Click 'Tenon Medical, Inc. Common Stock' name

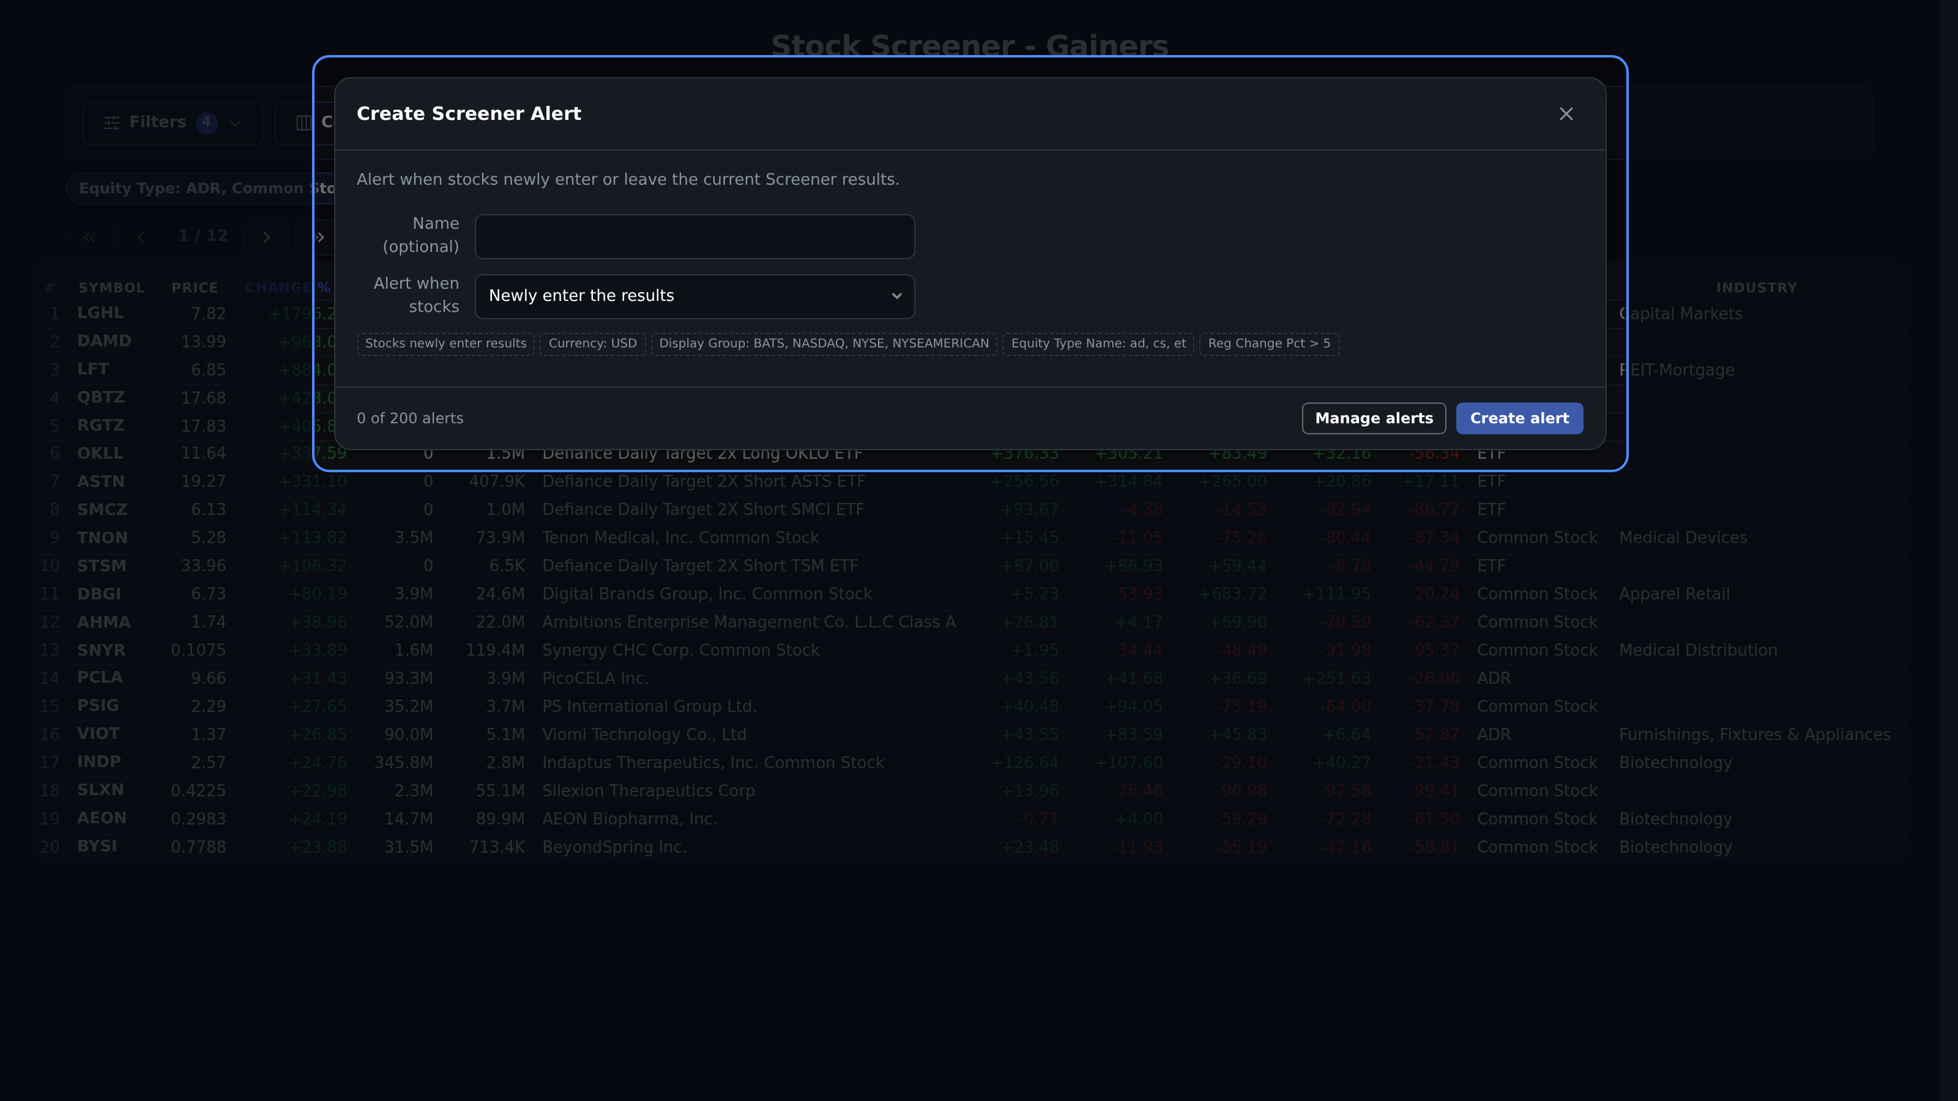tap(680, 538)
